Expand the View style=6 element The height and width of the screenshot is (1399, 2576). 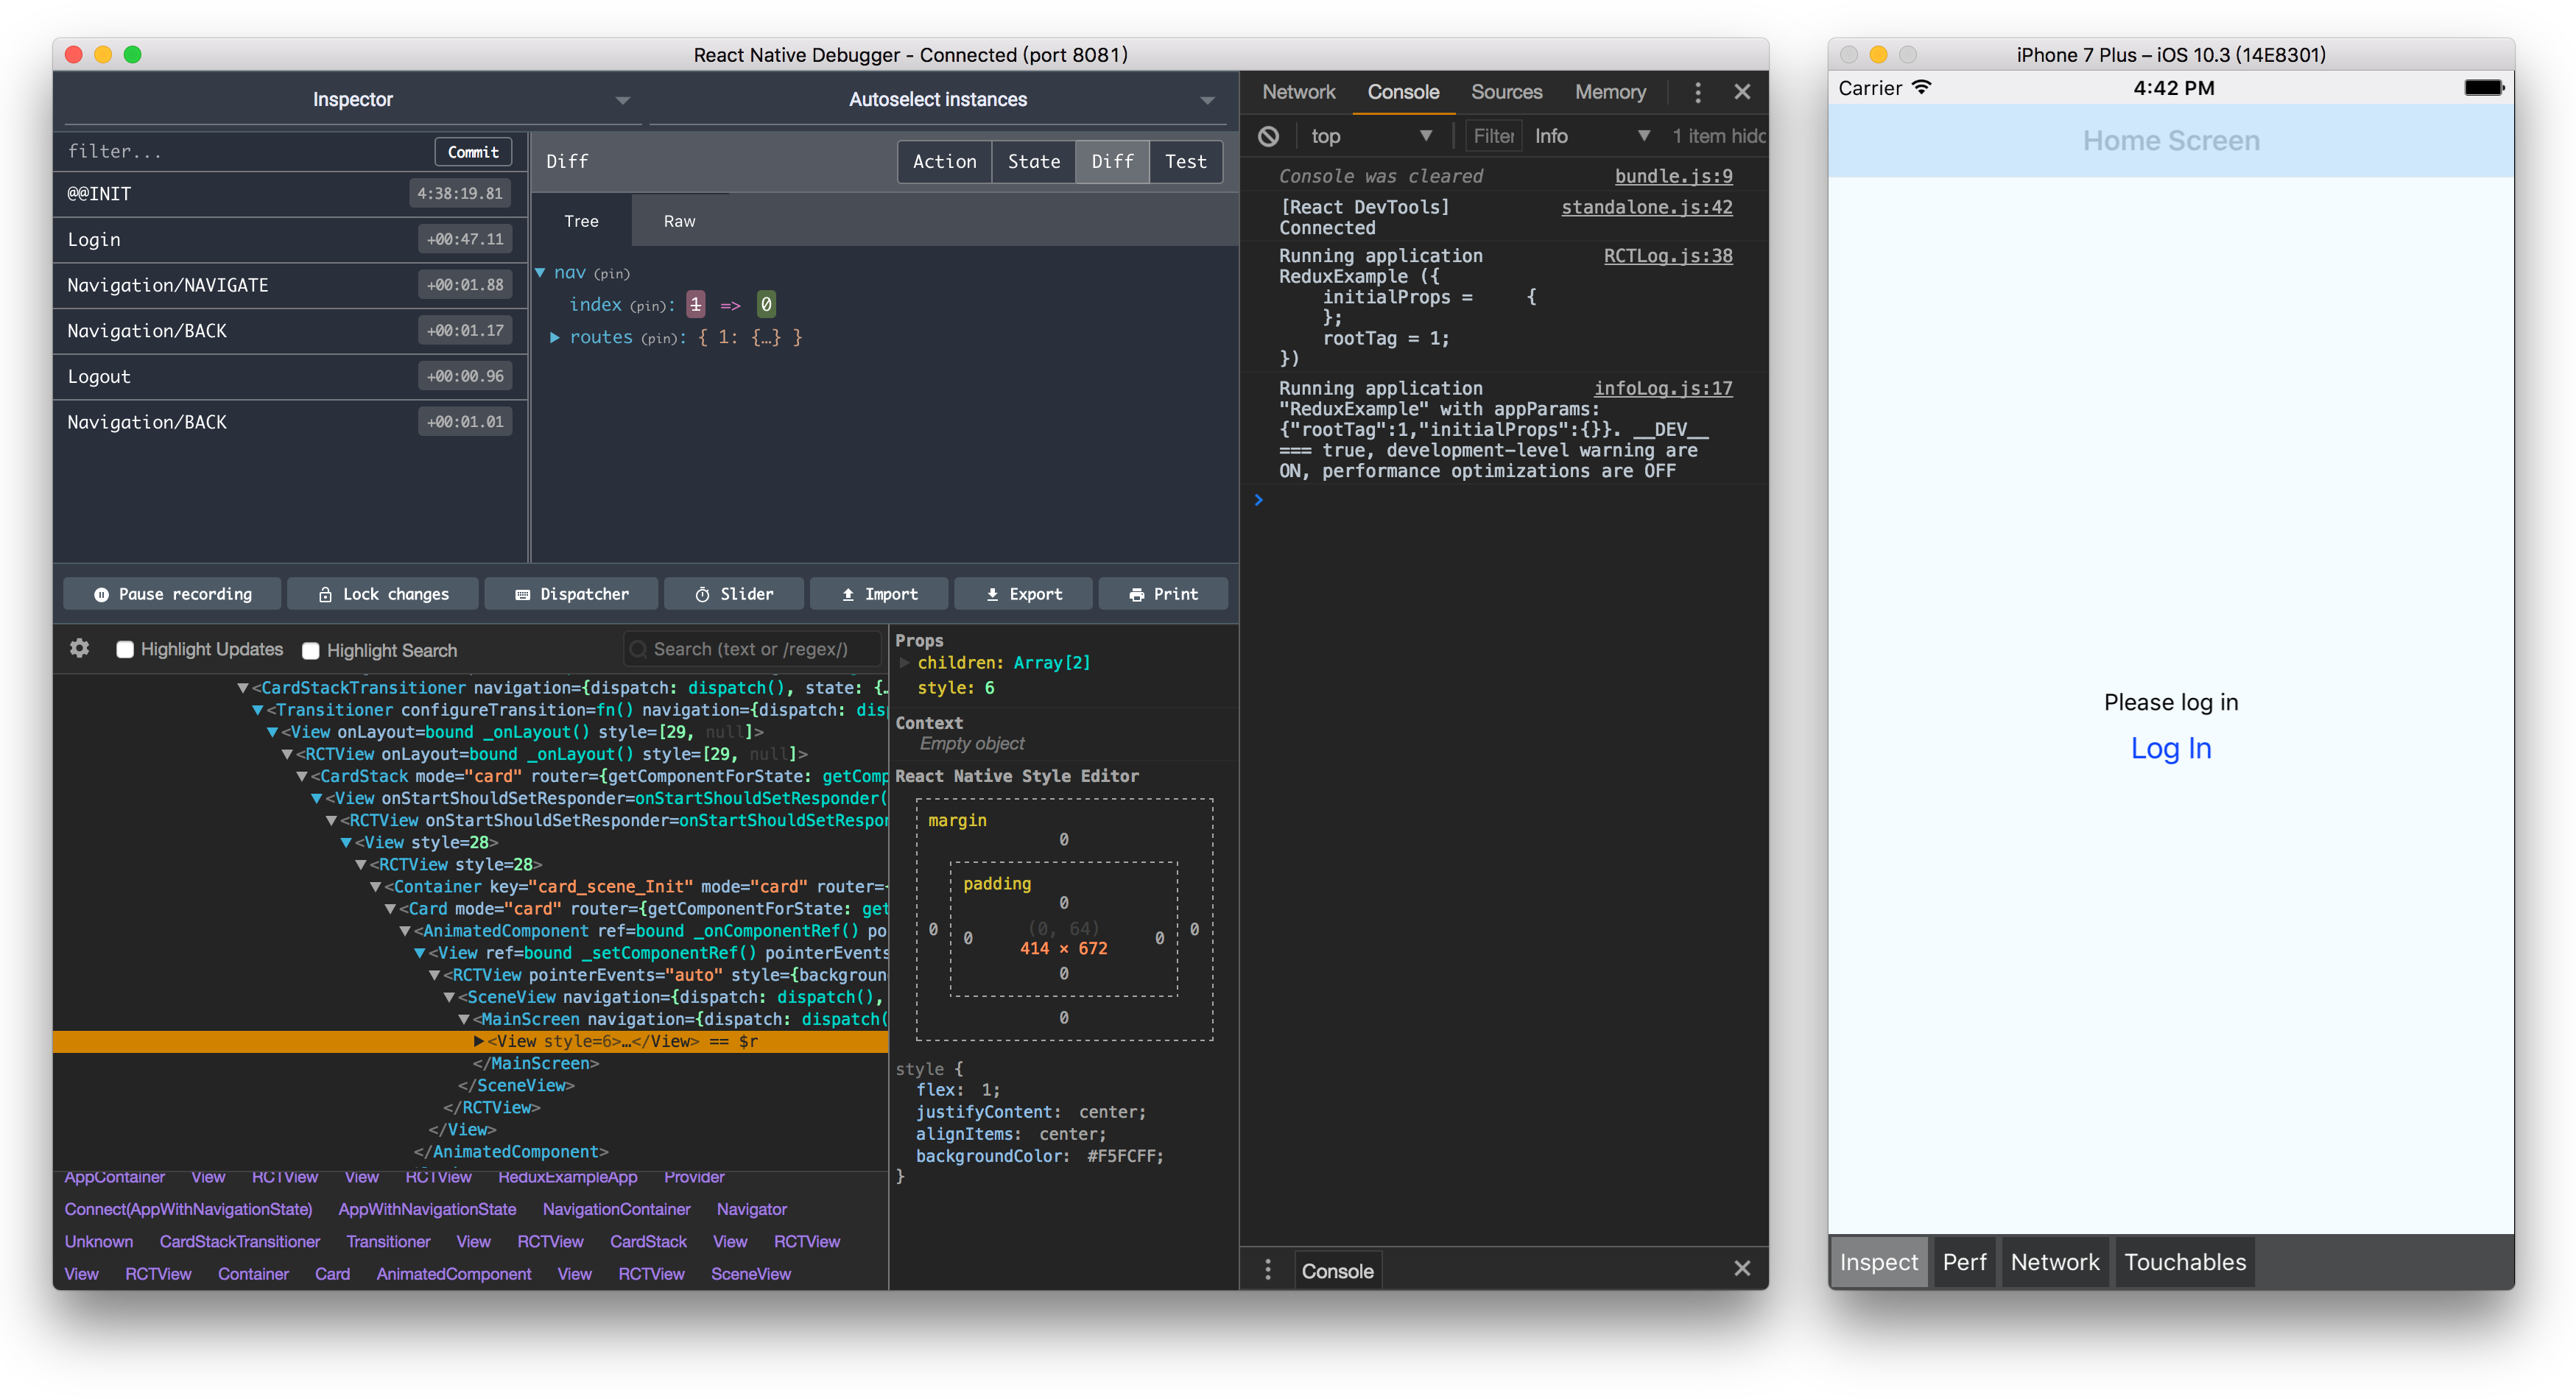pyautogui.click(x=474, y=1040)
